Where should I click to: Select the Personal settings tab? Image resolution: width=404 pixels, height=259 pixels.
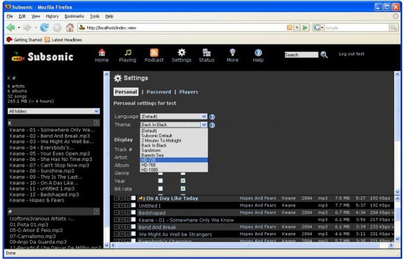(x=126, y=92)
